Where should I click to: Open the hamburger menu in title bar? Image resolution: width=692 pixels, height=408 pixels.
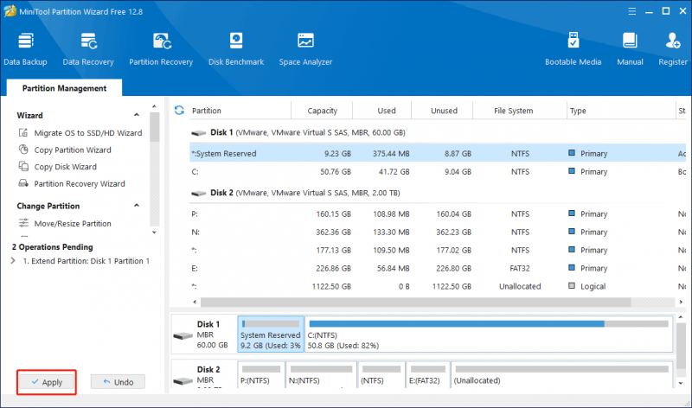pos(632,11)
